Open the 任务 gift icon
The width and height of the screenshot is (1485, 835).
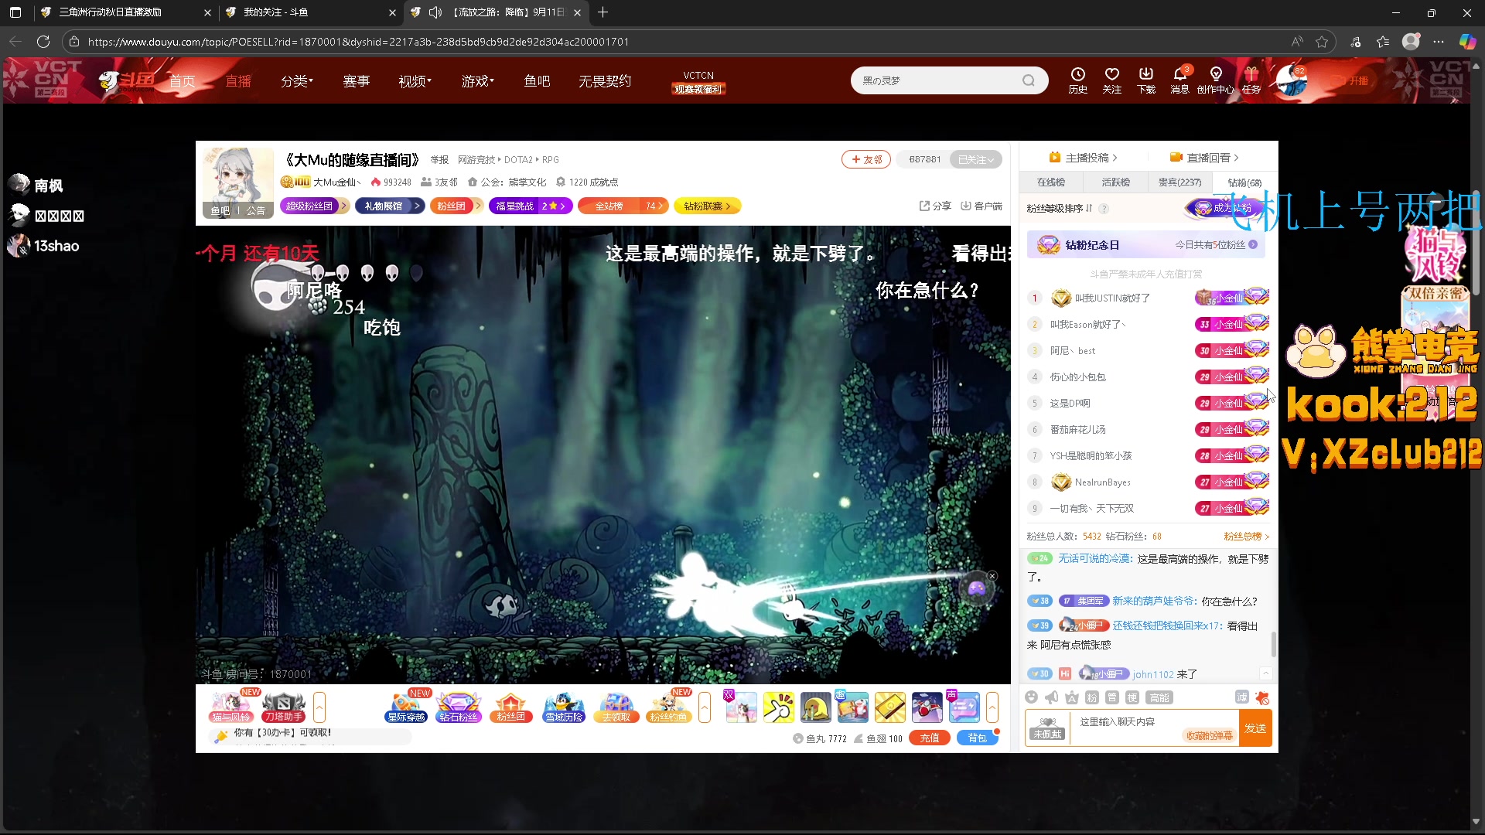point(1251,80)
